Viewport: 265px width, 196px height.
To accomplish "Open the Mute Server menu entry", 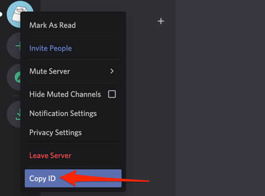I will [50, 71].
